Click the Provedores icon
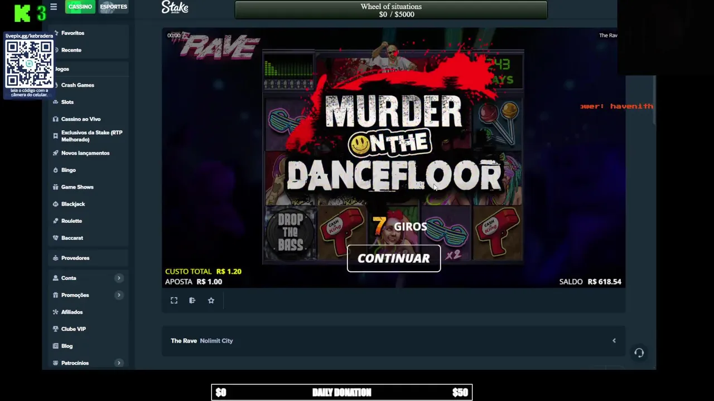 (x=56, y=258)
